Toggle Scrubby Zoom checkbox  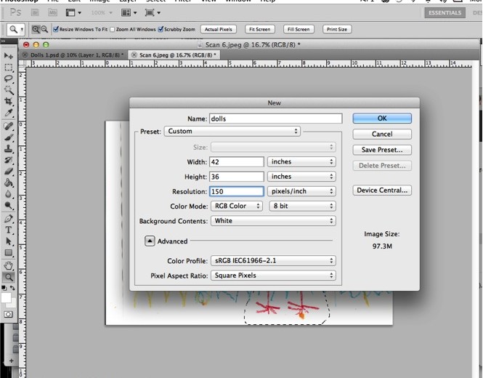coord(161,29)
